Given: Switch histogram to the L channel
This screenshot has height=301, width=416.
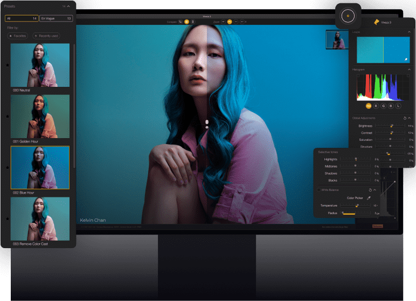Looking at the screenshot, I should click(398, 106).
